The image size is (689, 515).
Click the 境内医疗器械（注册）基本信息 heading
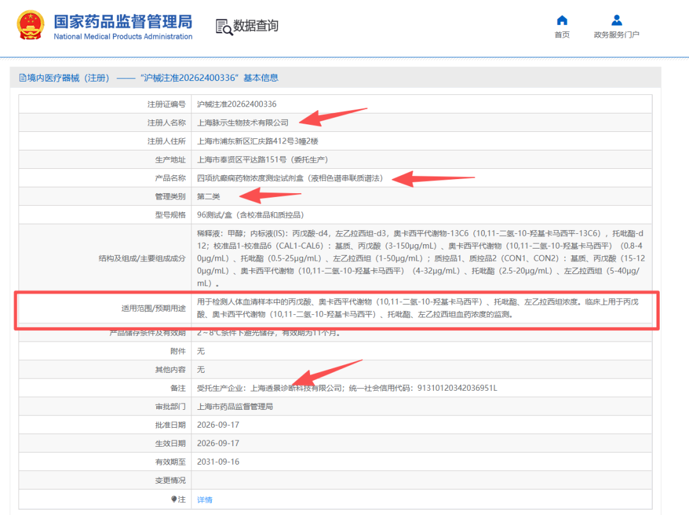coord(149,78)
